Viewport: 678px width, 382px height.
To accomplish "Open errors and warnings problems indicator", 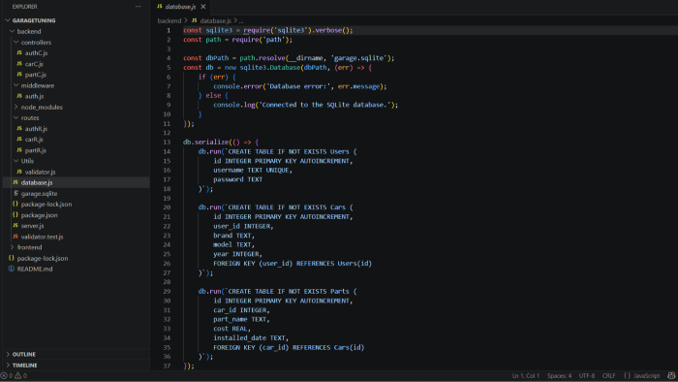I will tap(14, 375).
